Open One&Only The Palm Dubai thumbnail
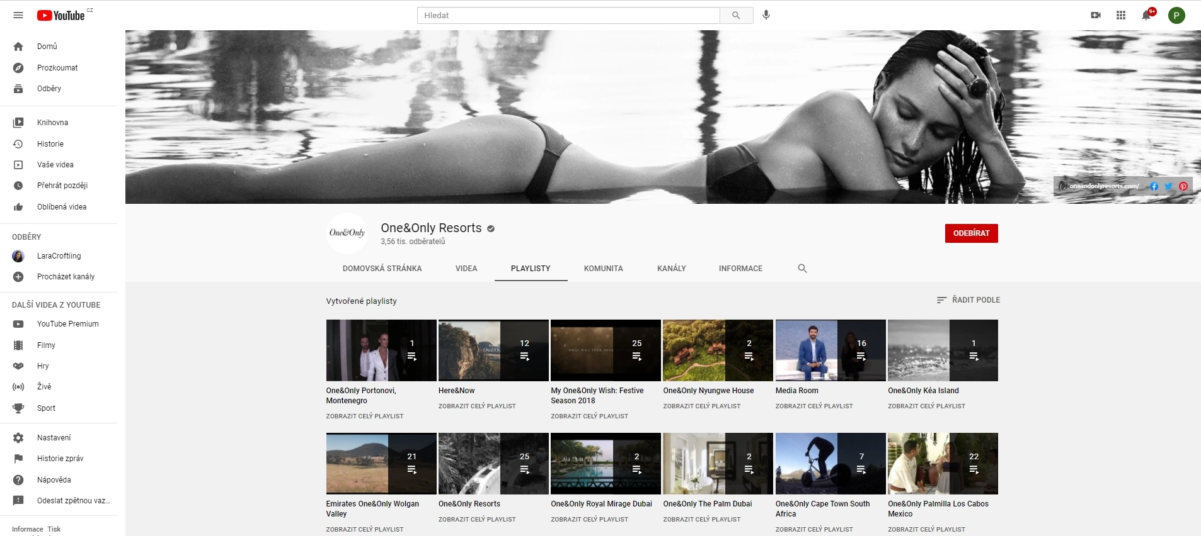This screenshot has height=536, width=1201. (718, 464)
